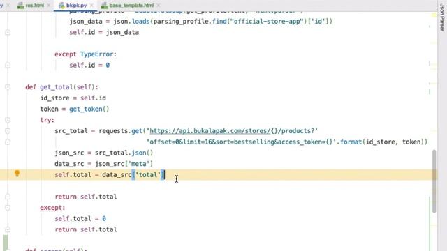Click the 'meta' key string
447x251 pixels.
tap(139, 164)
